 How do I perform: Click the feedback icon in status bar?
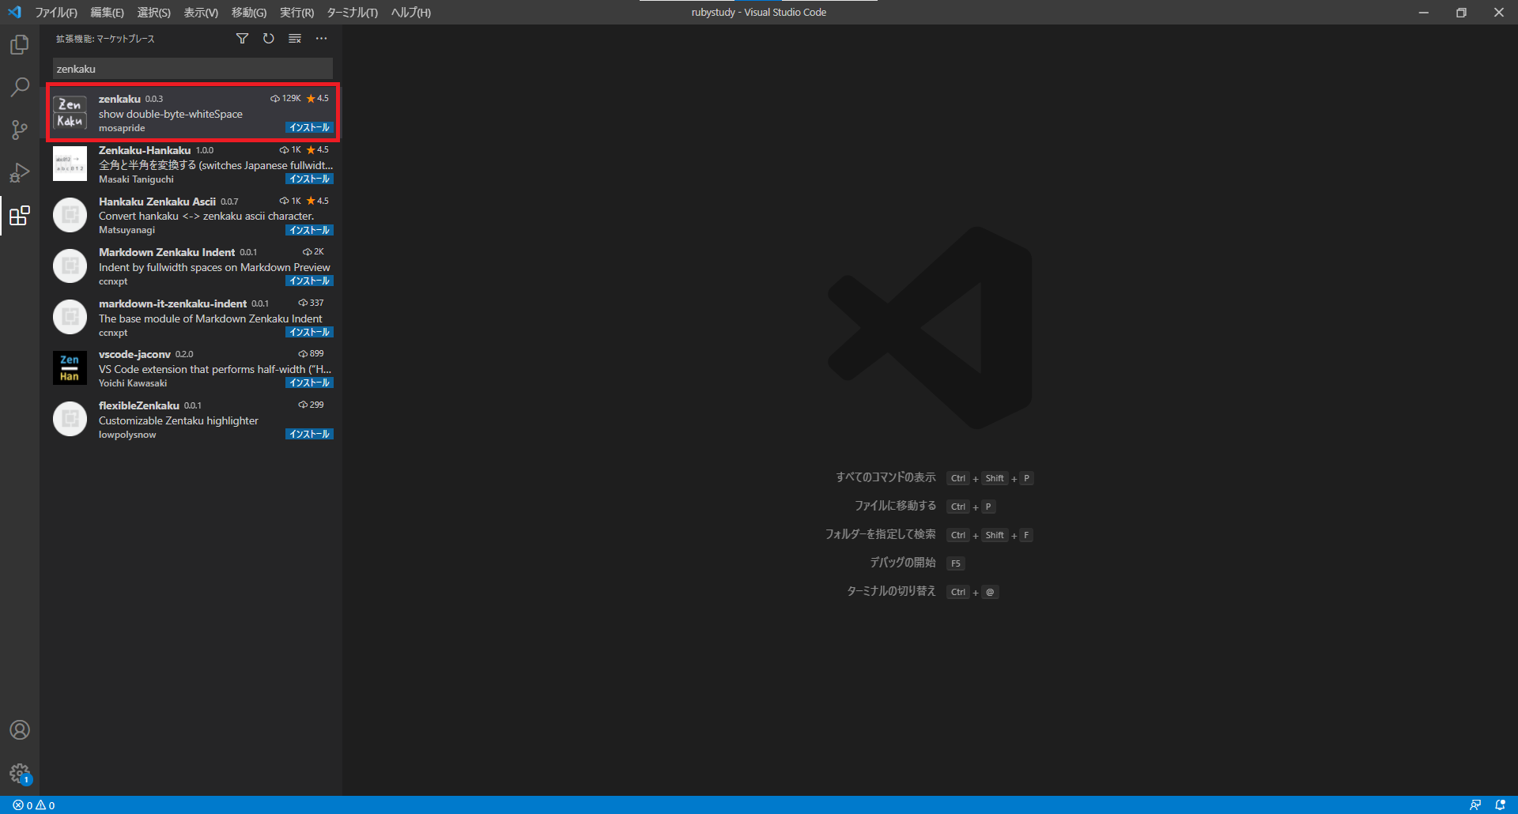1475,805
